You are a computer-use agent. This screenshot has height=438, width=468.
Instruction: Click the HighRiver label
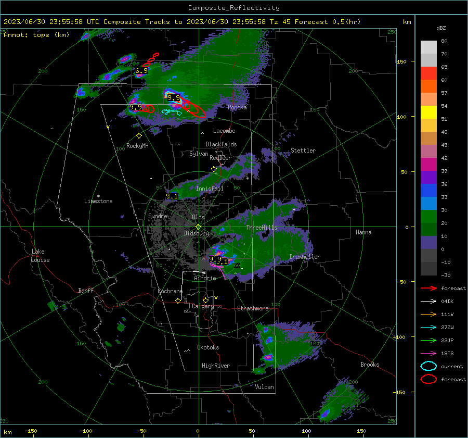216,366
